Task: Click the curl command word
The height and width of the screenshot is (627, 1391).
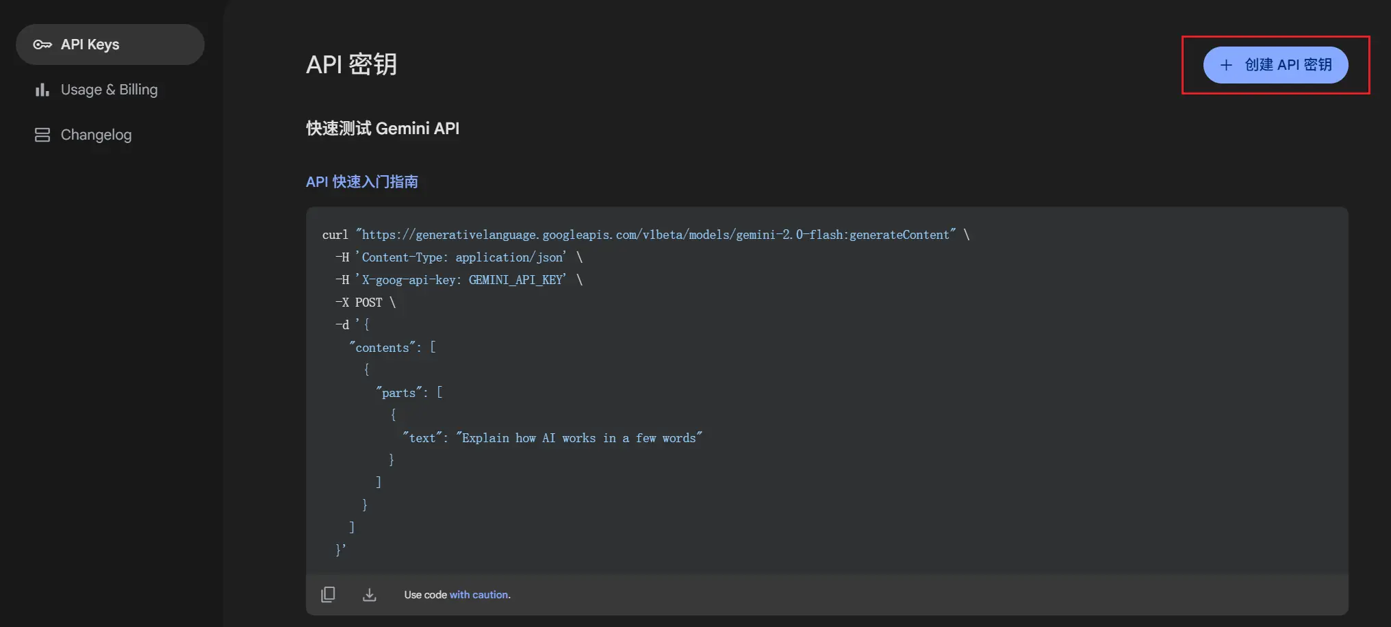Action: tap(335, 235)
